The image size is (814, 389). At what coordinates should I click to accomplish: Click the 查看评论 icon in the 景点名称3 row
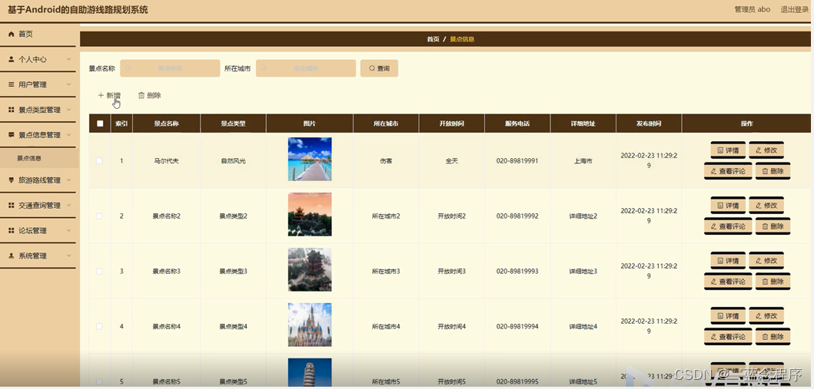point(713,282)
